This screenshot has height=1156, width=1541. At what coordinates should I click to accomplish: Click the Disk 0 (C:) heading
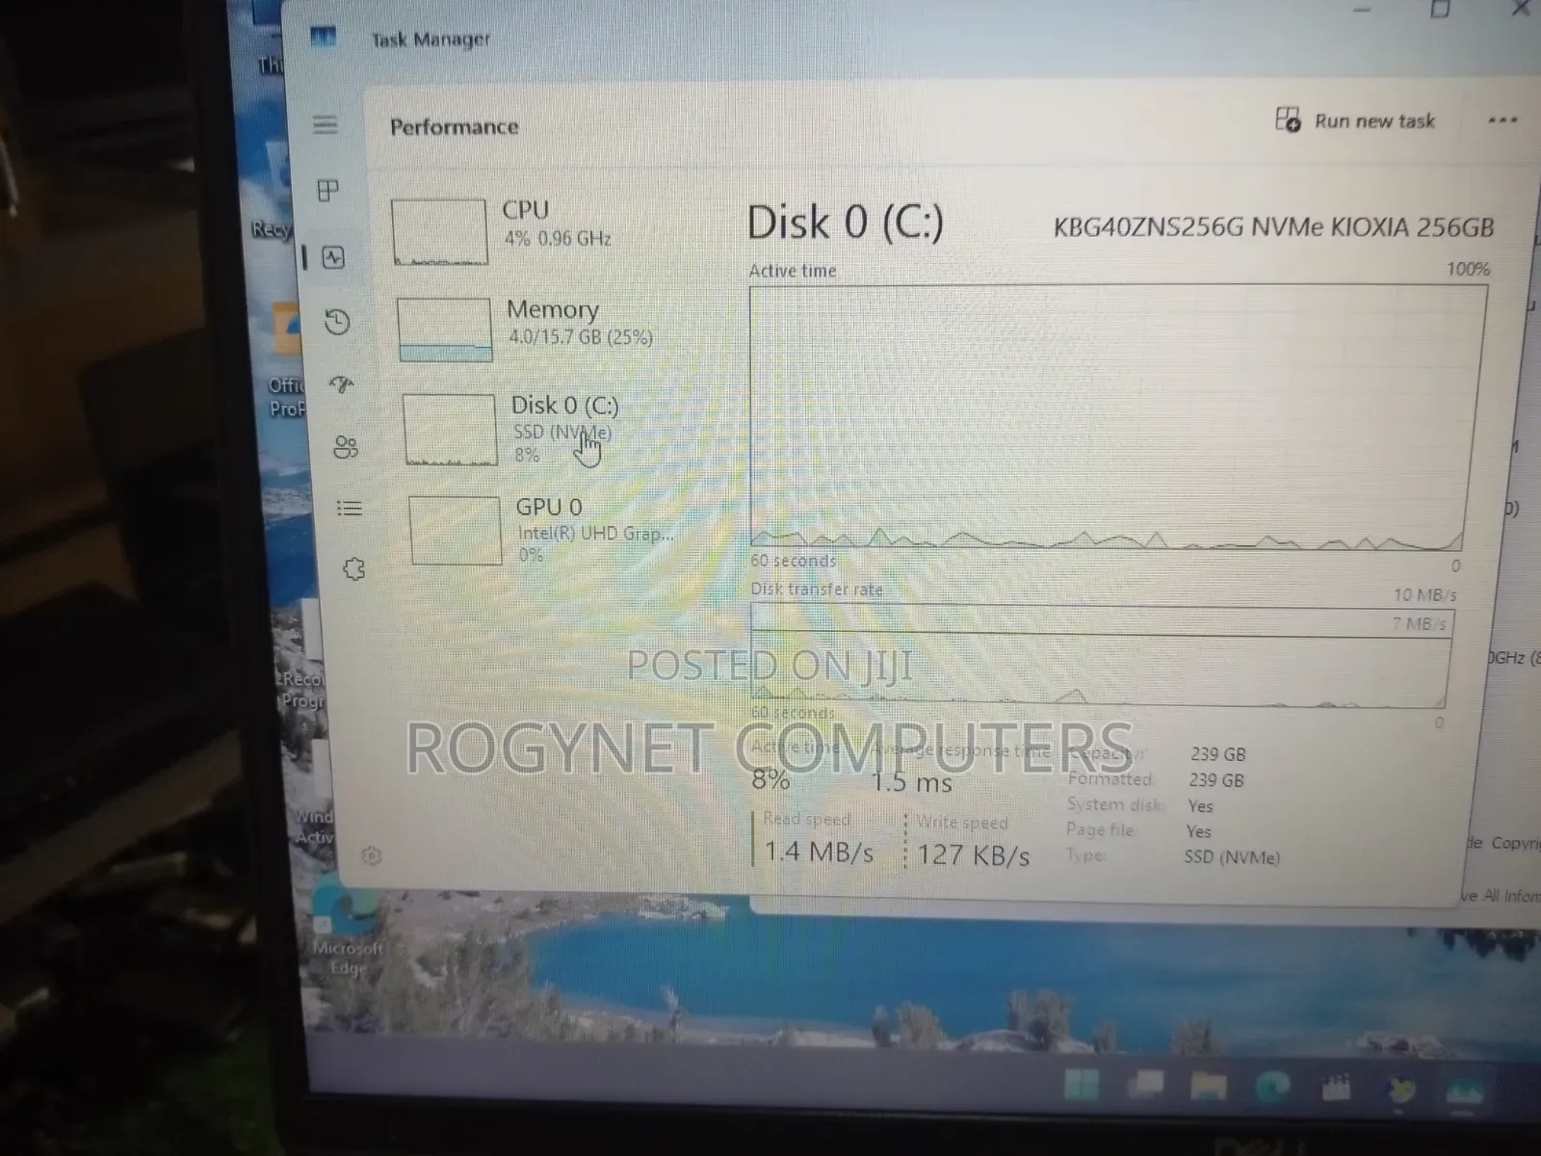click(846, 223)
